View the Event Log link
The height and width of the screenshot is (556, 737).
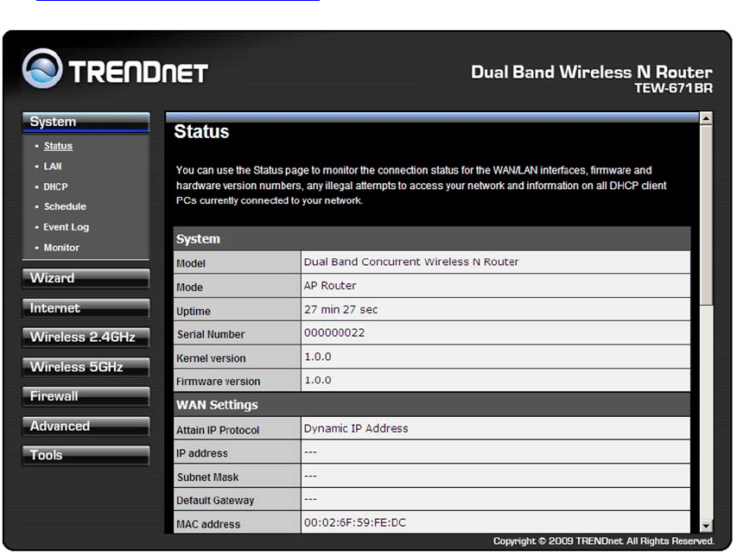66,227
